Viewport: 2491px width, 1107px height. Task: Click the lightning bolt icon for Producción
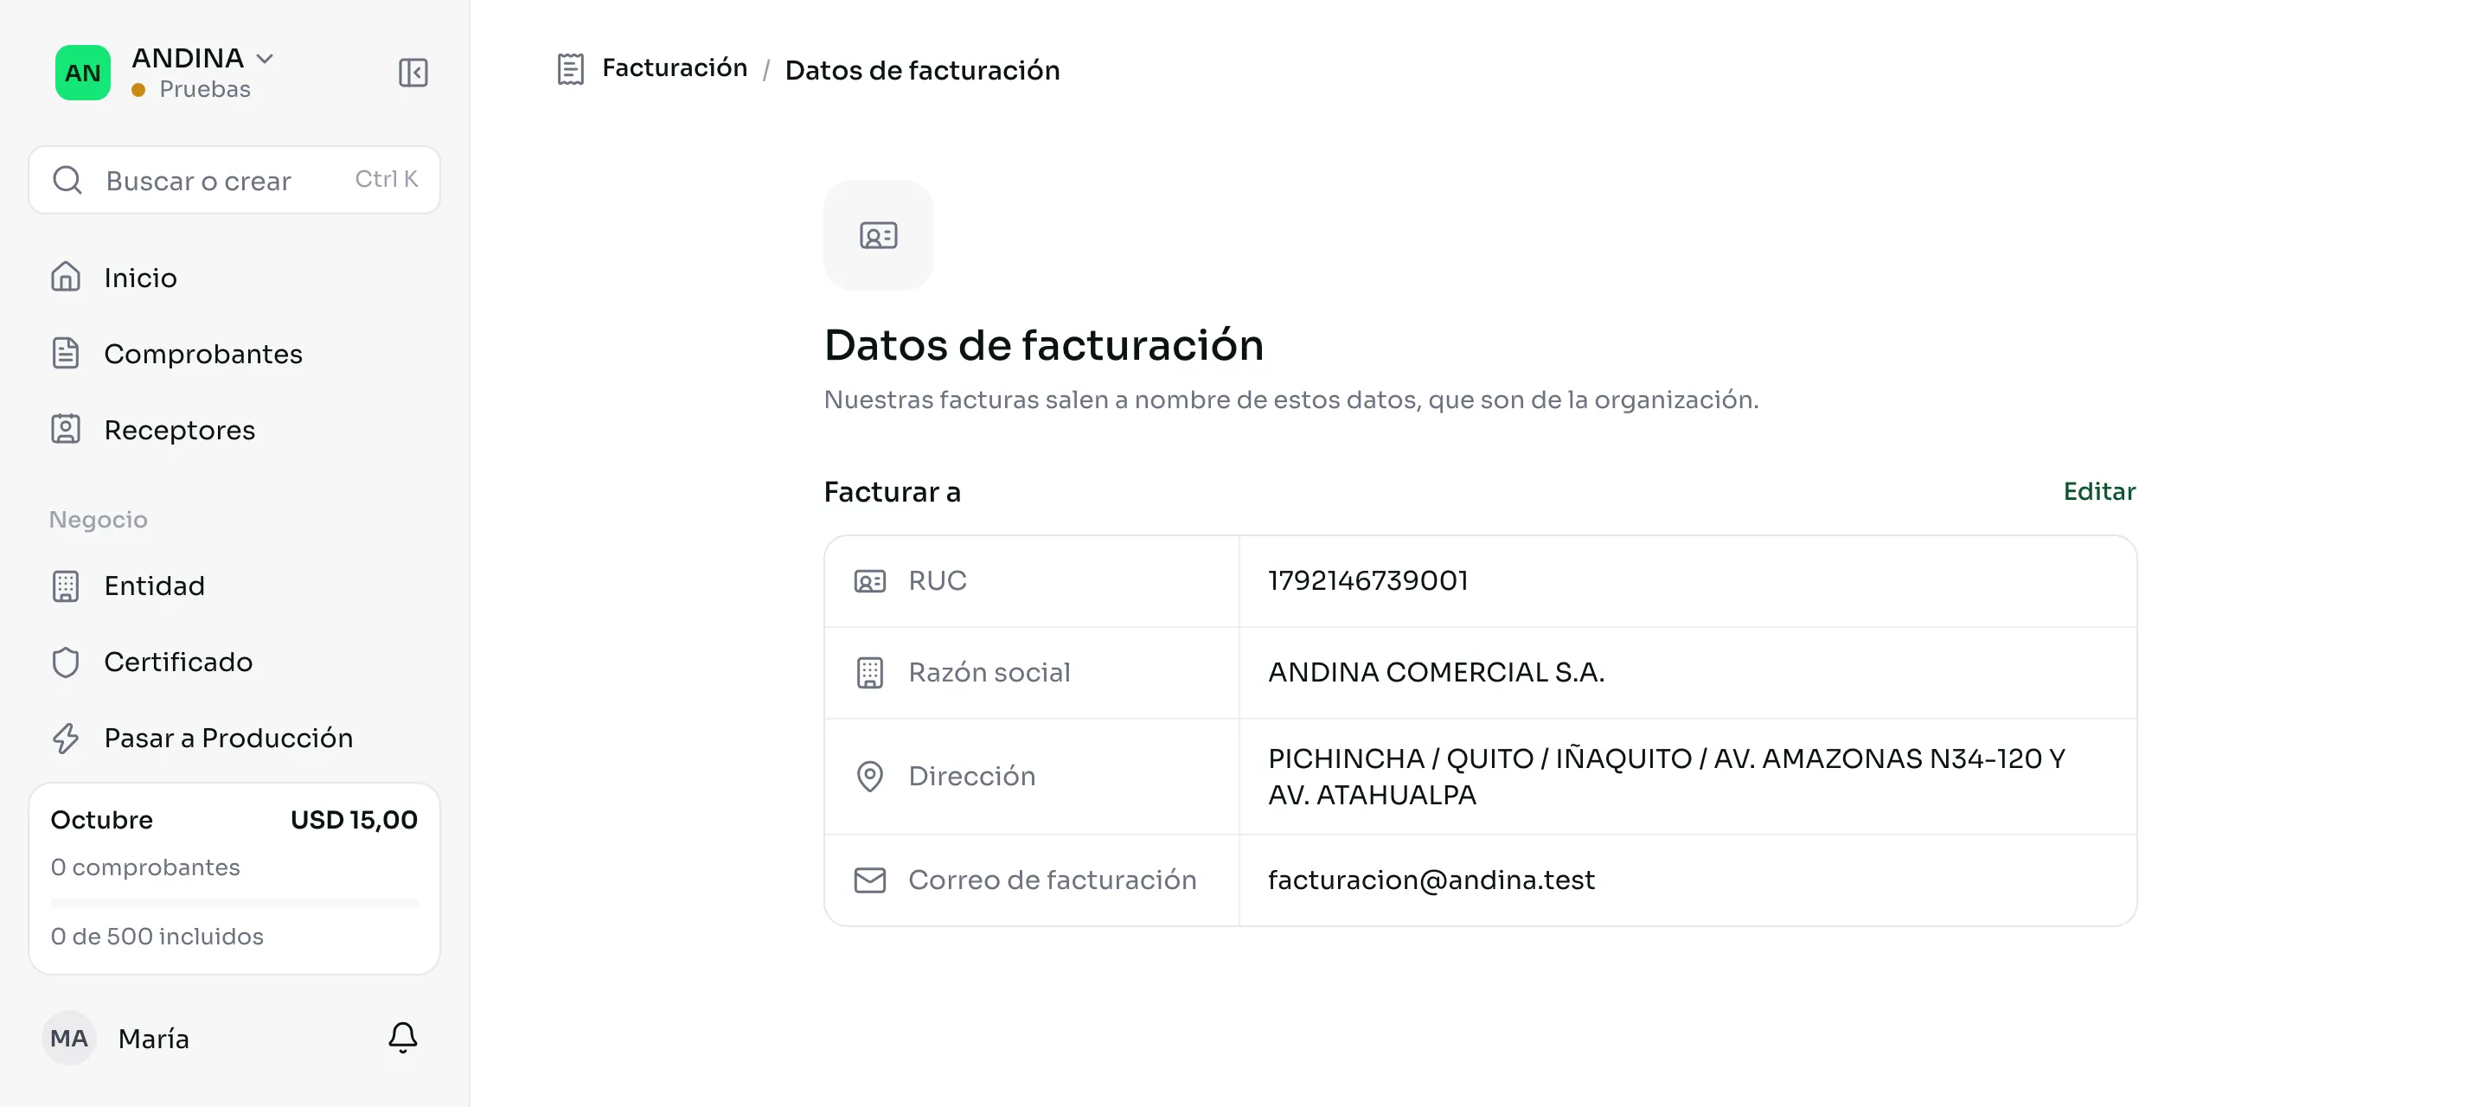[x=66, y=738]
